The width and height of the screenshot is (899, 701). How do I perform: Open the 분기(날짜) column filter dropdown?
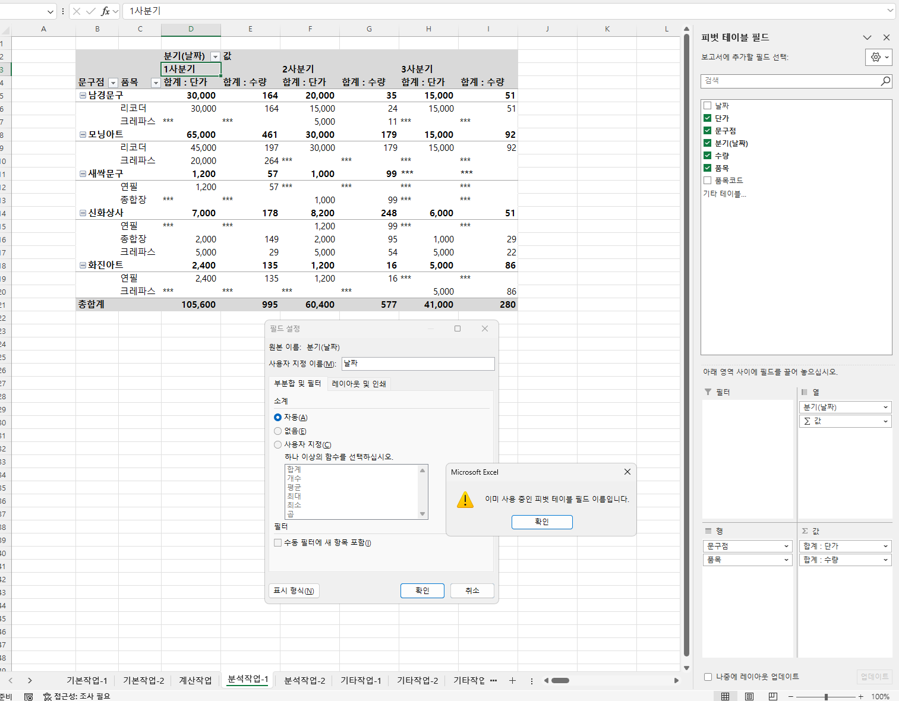[215, 56]
